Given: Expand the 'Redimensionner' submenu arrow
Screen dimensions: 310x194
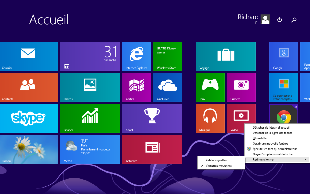Looking at the screenshot, I should (305, 160).
